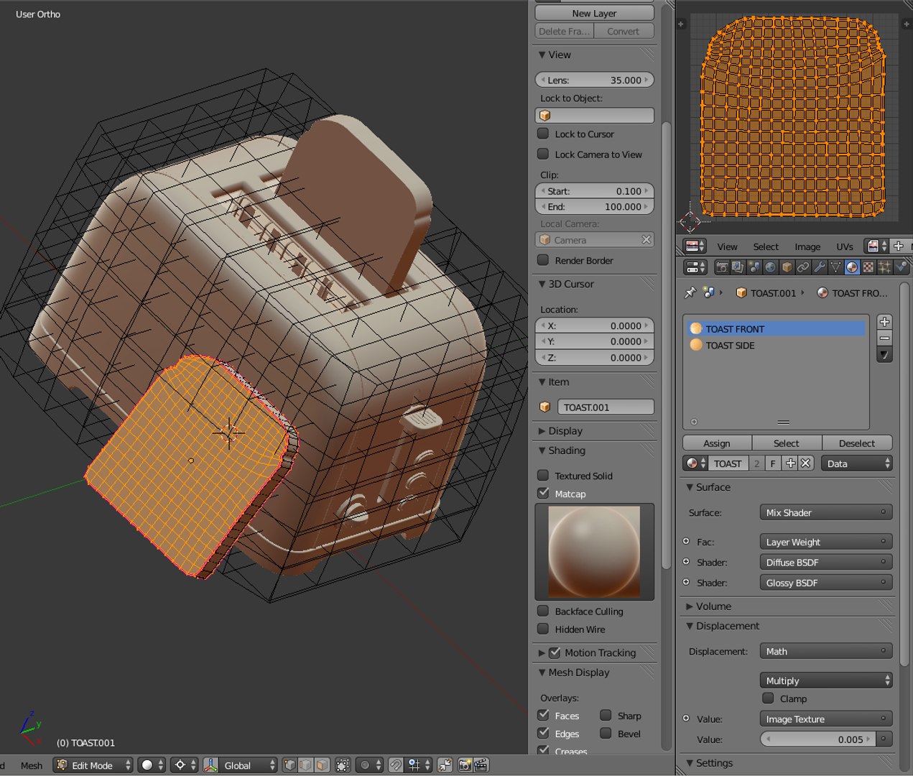The width and height of the screenshot is (913, 776).
Task: Open UVs menu in UV editor
Action: click(x=845, y=246)
